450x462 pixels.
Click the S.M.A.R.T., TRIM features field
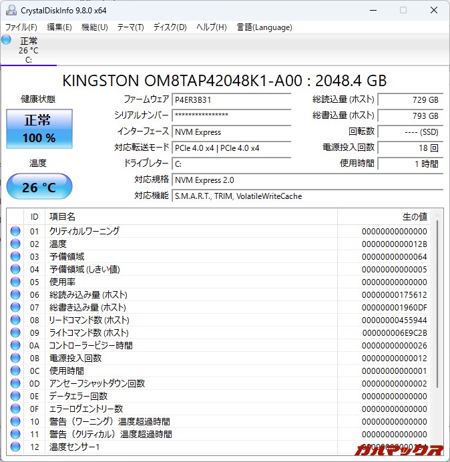307,196
